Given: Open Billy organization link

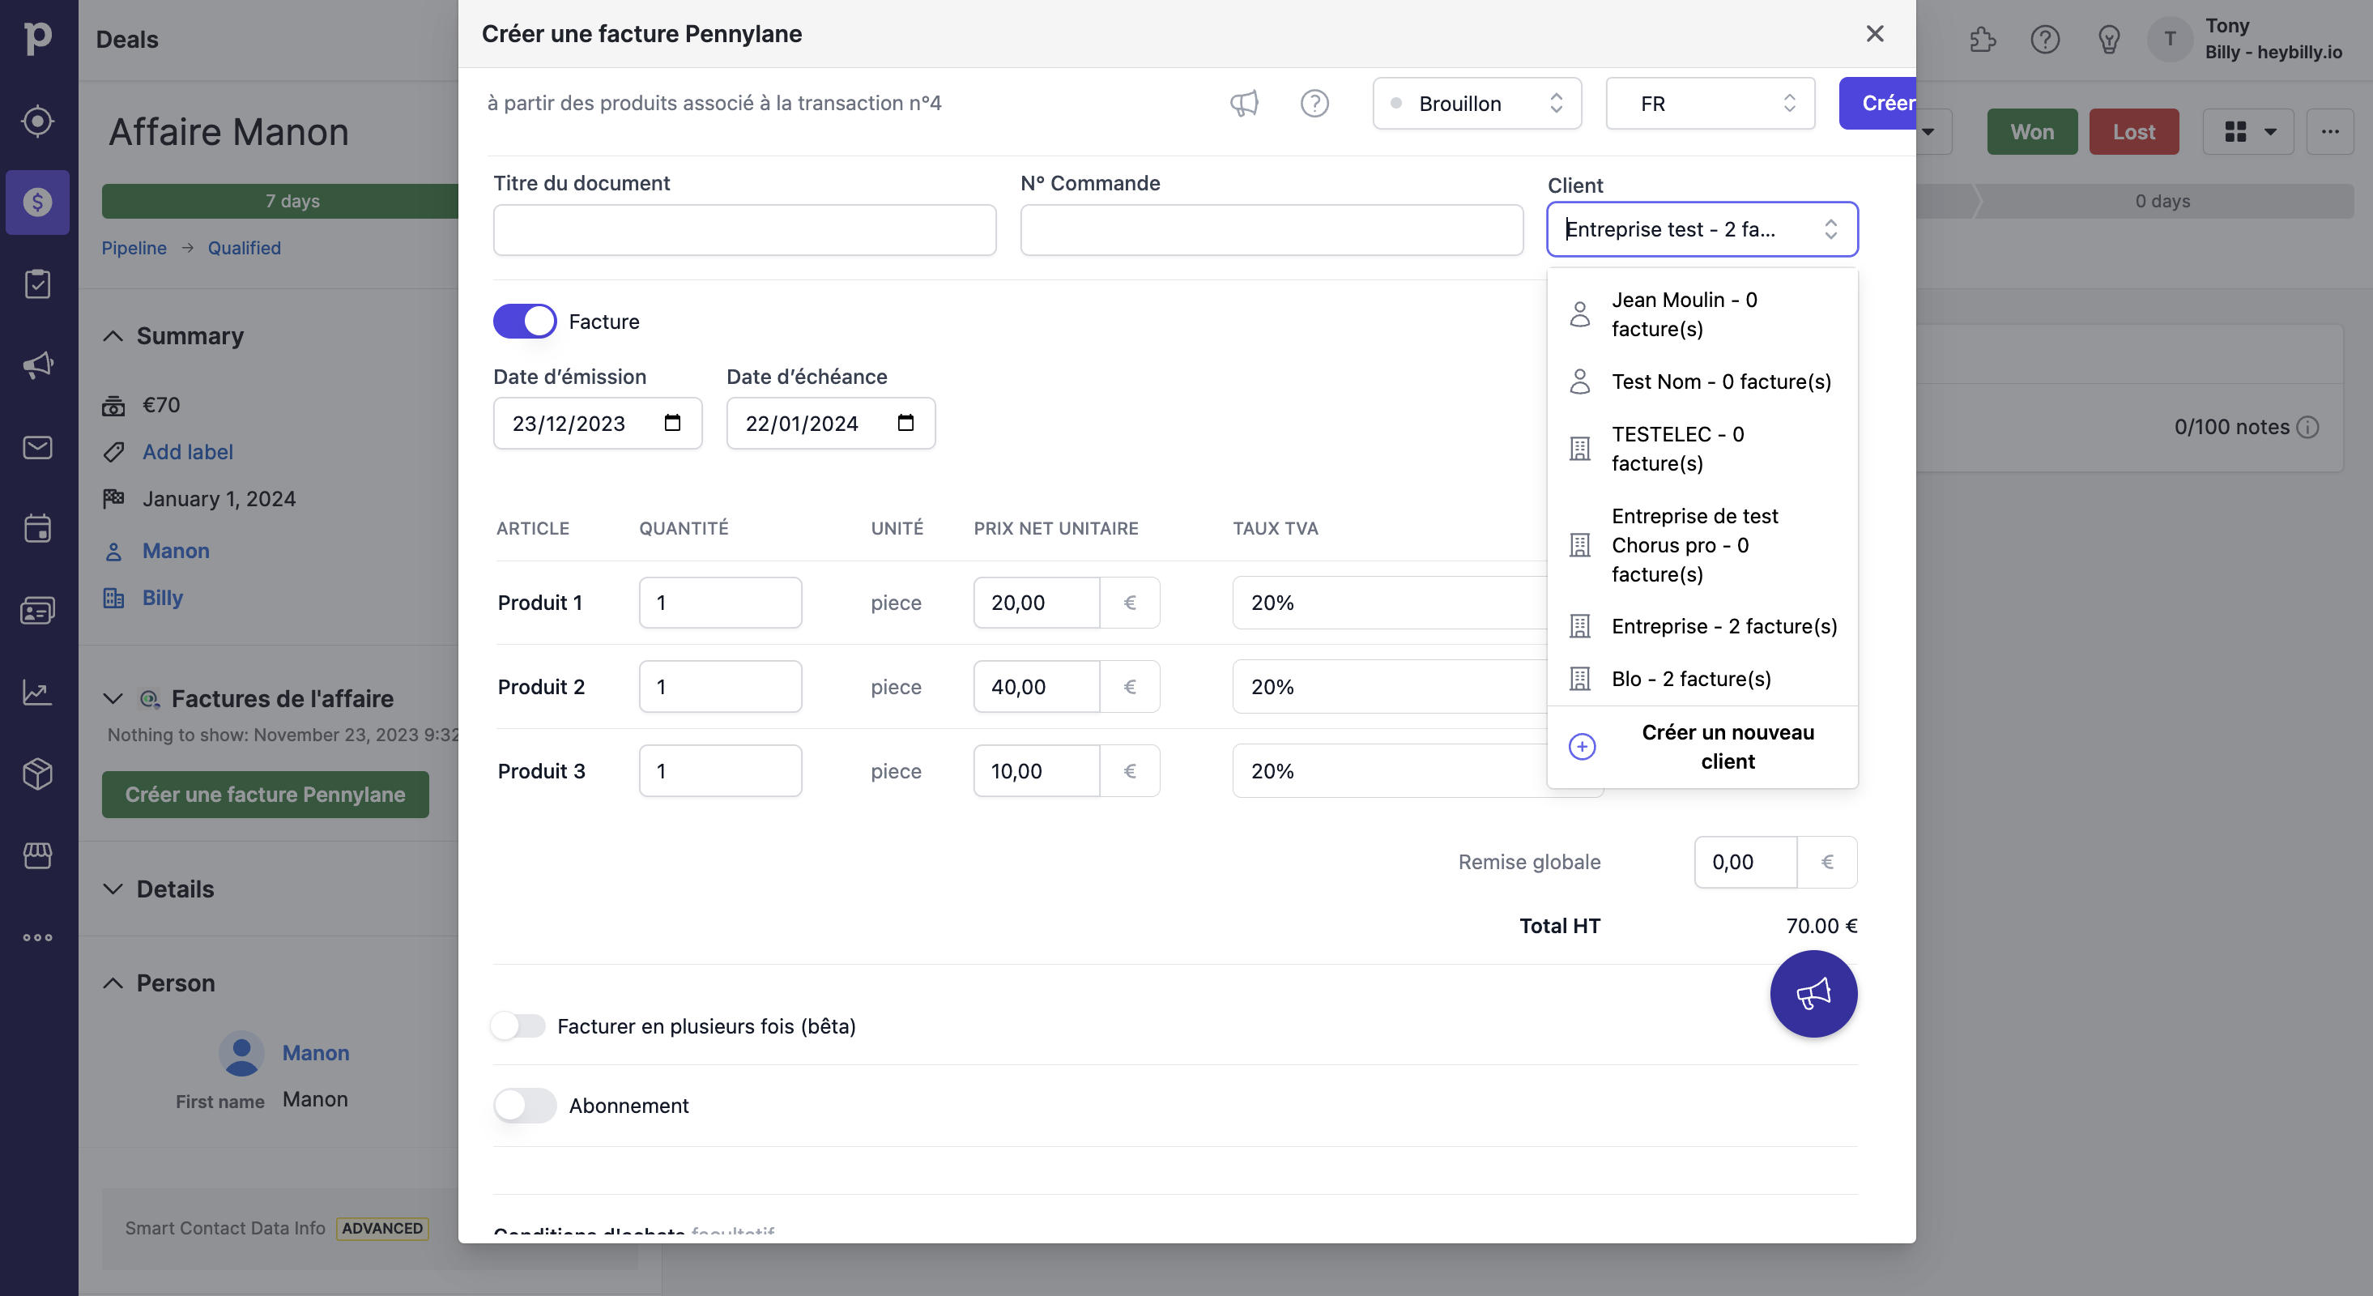Looking at the screenshot, I should (162, 598).
